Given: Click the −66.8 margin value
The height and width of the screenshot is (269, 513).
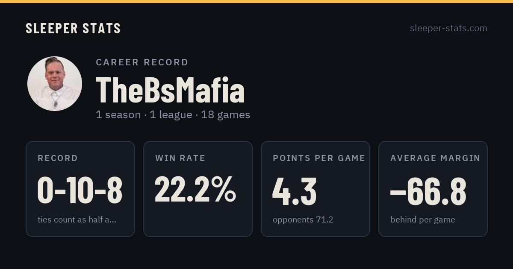Looking at the screenshot, I should click(x=428, y=190).
